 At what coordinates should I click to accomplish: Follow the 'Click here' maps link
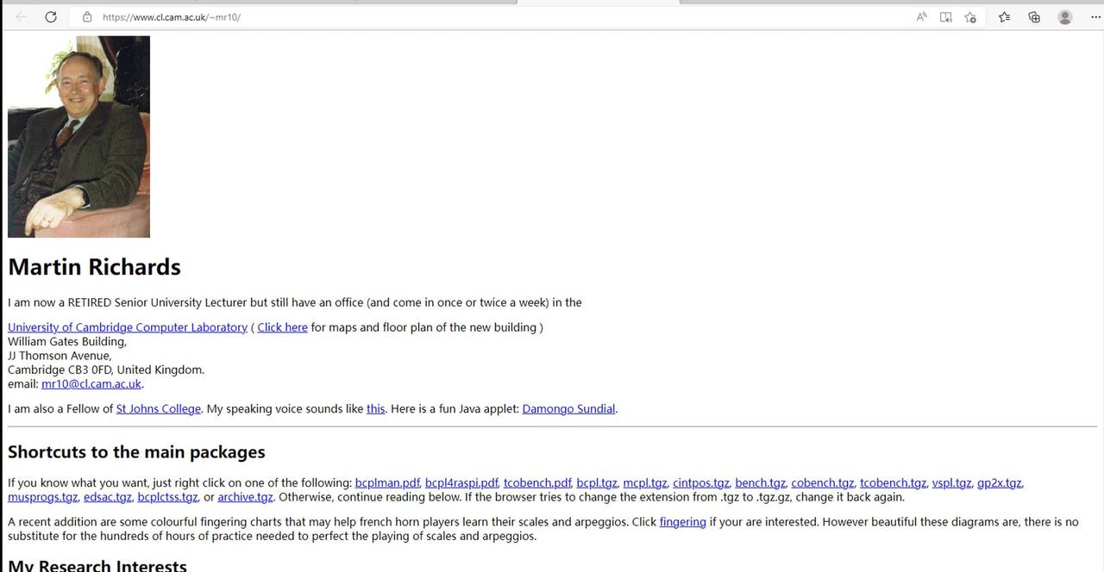[282, 327]
